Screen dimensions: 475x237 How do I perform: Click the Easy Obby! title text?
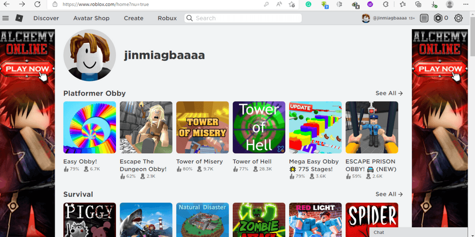point(80,161)
